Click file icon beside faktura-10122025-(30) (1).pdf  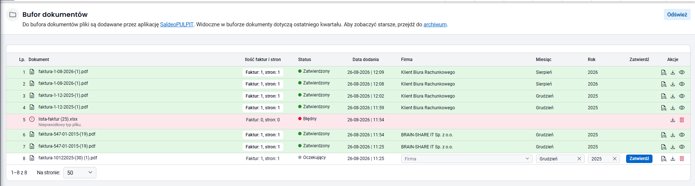point(32,158)
